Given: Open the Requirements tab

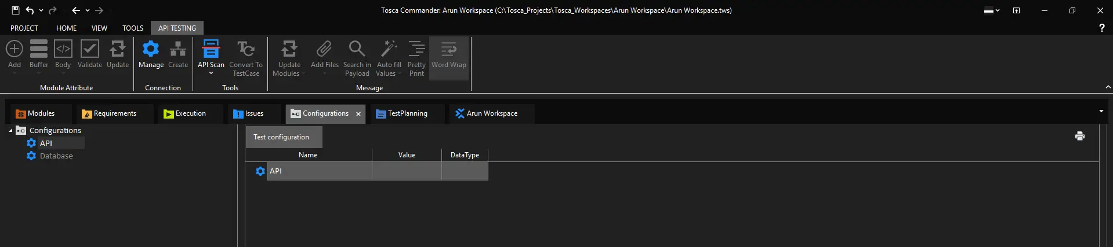Looking at the screenshot, I should (115, 113).
